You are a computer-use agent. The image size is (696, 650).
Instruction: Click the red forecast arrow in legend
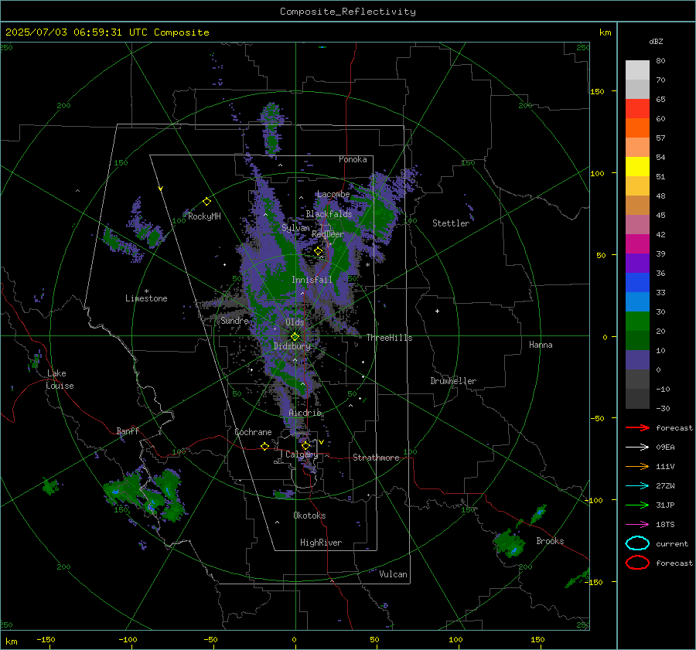click(x=637, y=427)
